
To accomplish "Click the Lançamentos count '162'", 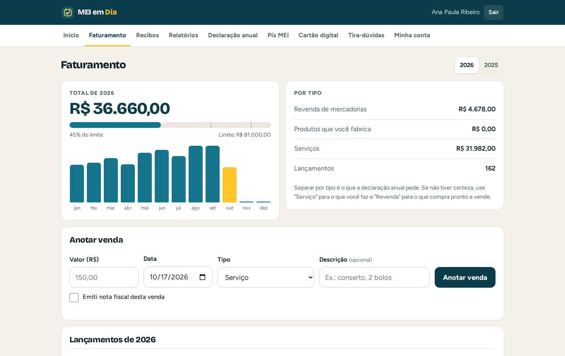I will pos(490,168).
